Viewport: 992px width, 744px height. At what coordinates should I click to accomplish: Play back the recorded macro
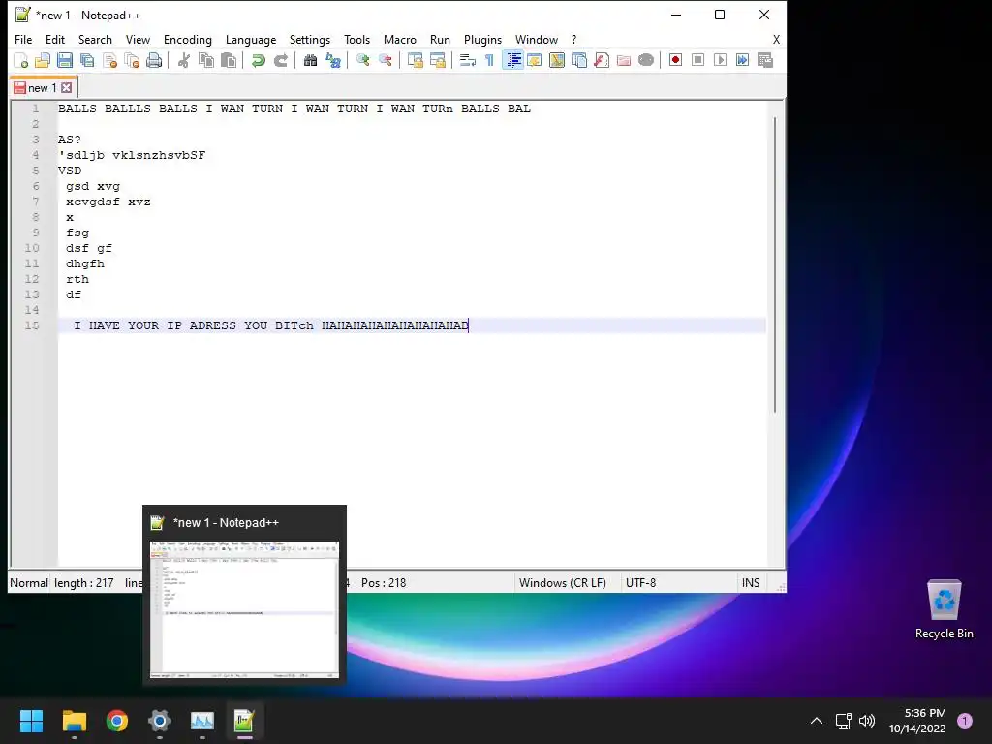coord(720,60)
